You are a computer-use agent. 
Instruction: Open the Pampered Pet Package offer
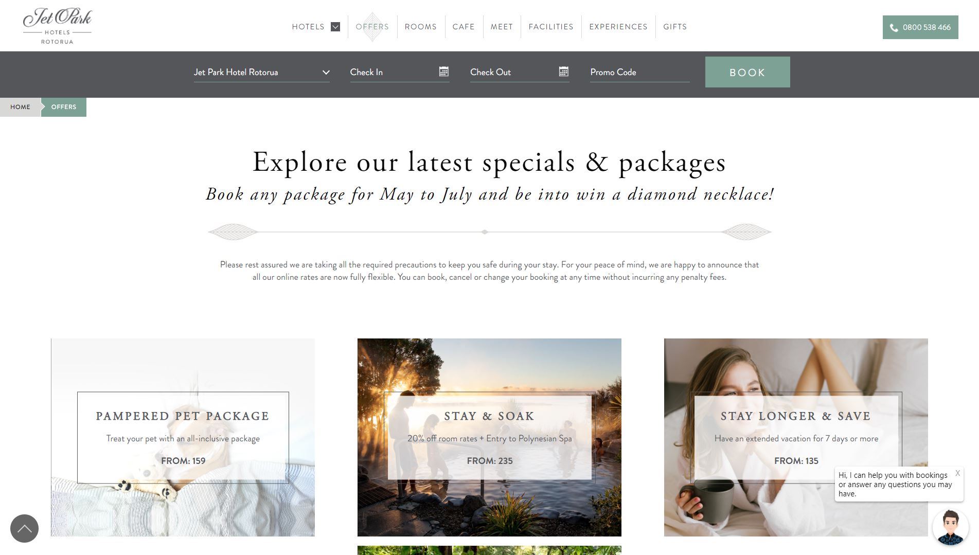click(183, 437)
